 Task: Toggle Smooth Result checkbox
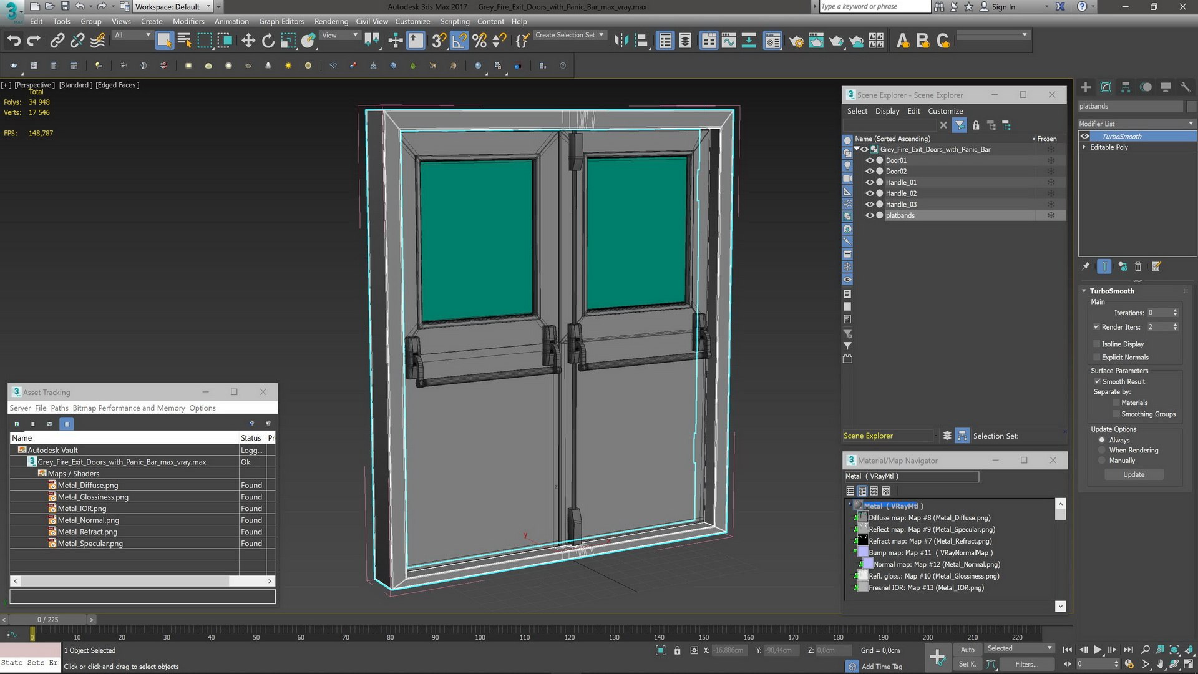click(1097, 381)
